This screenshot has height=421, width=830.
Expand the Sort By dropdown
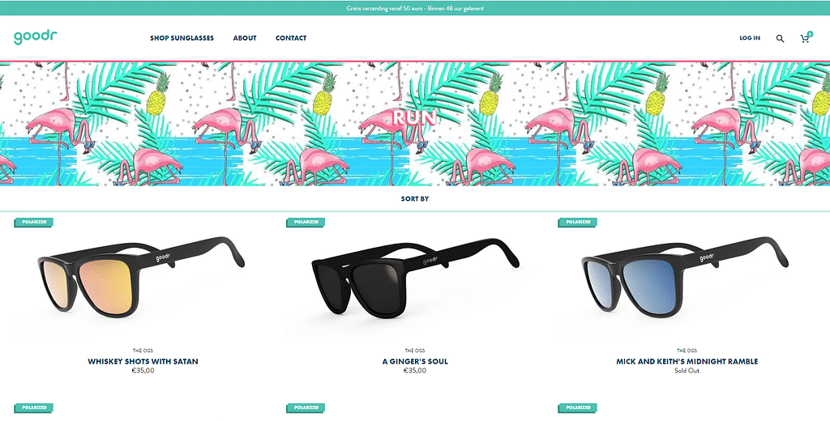pyautogui.click(x=415, y=199)
